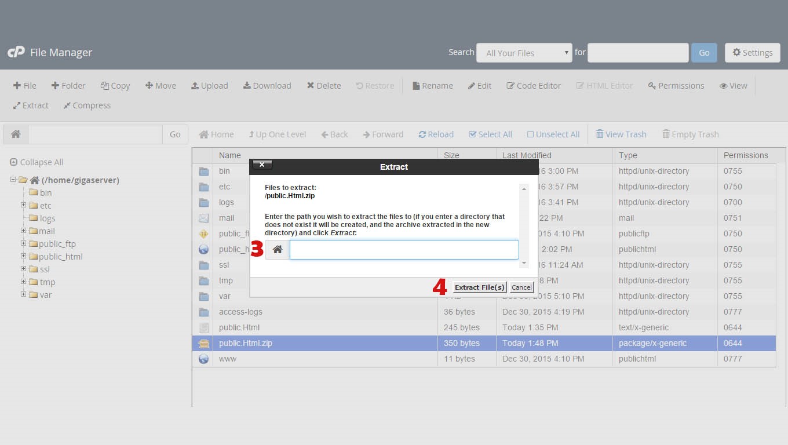Viewport: 788px width, 445px height.
Task: Click Collapse All in tree
Action: [37, 162]
